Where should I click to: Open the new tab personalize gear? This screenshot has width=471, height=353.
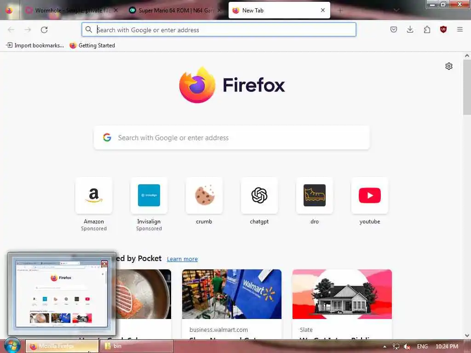tap(449, 66)
